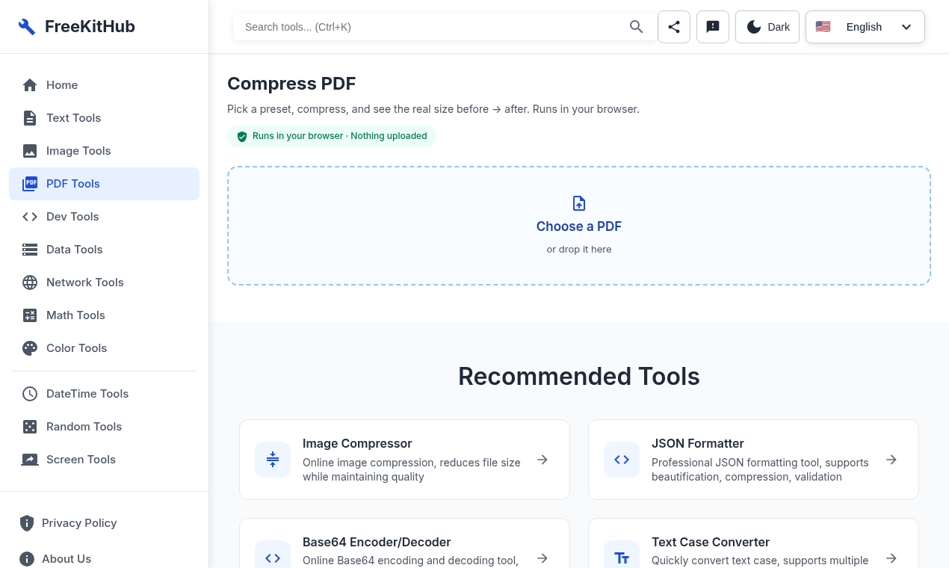Click the Random Tools dice icon
The height and width of the screenshot is (568, 949).
tap(30, 427)
